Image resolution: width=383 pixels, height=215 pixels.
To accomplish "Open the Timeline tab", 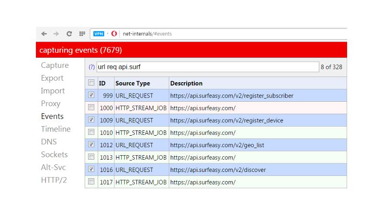I will pos(56,129).
